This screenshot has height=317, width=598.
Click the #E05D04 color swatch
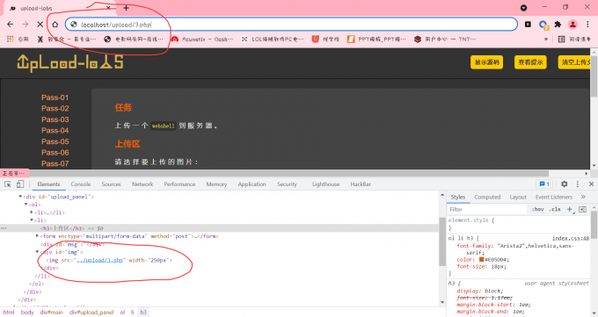pyautogui.click(x=481, y=259)
